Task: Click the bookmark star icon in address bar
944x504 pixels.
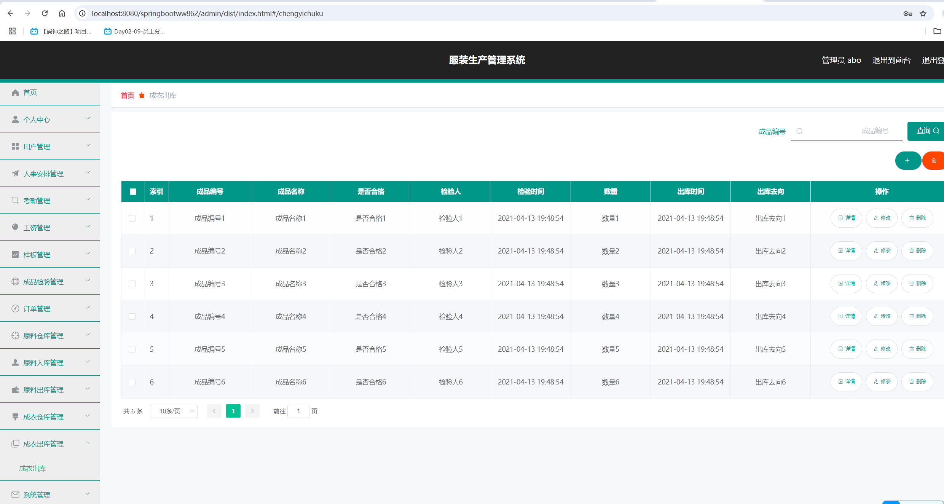Action: [x=923, y=14]
